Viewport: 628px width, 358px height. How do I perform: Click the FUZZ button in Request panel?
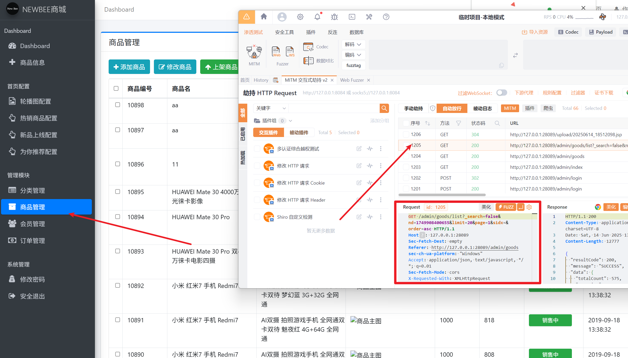pyautogui.click(x=506, y=207)
